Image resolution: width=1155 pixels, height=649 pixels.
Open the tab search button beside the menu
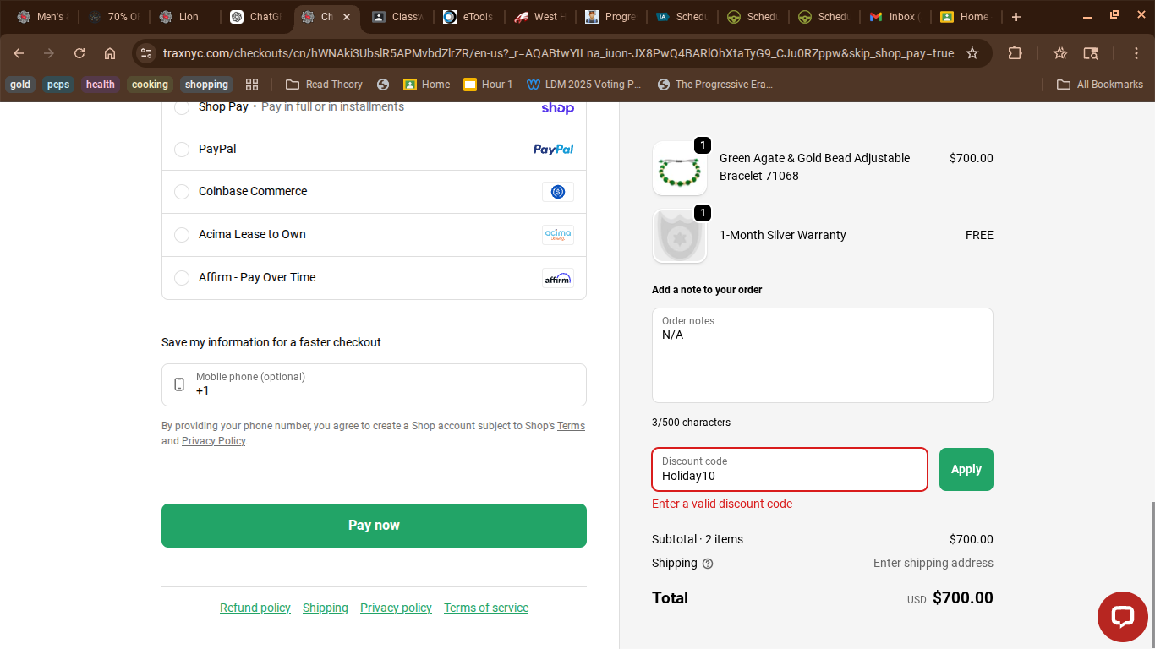(1091, 53)
